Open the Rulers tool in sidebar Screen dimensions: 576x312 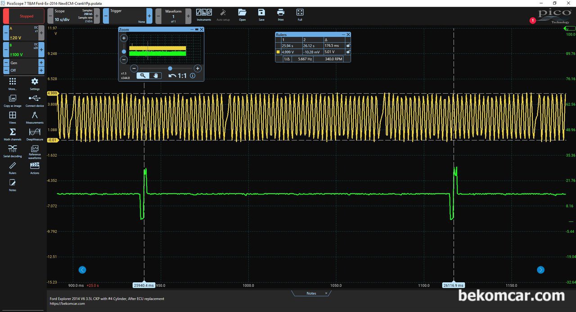pyautogui.click(x=13, y=168)
